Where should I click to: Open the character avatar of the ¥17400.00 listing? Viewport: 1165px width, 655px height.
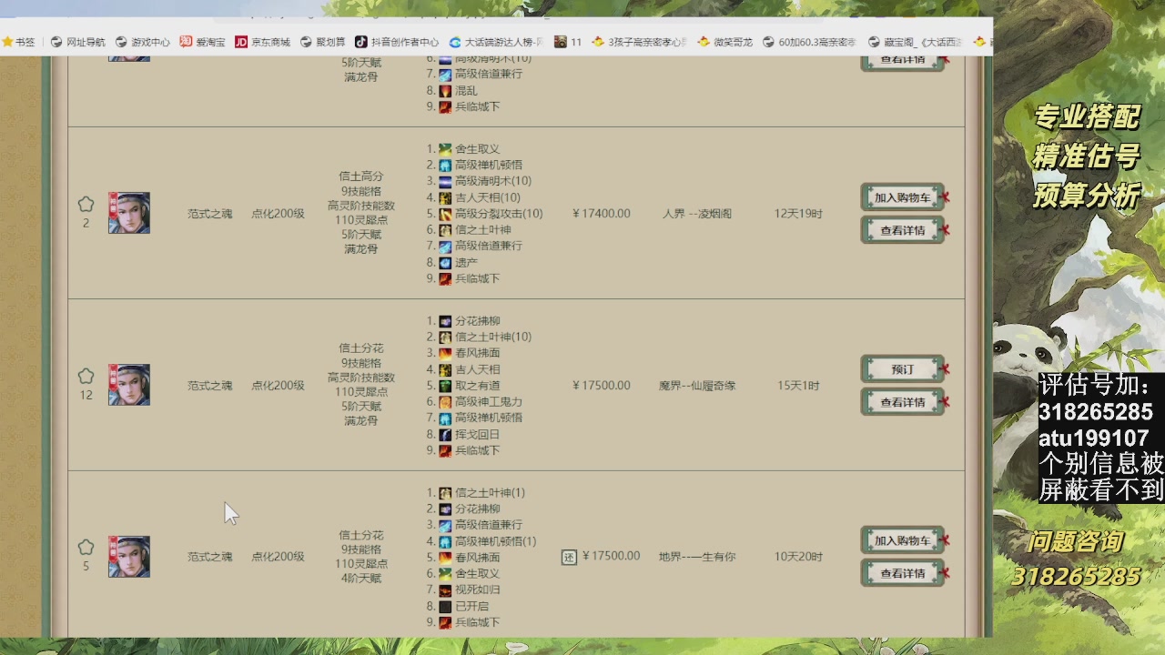click(129, 213)
